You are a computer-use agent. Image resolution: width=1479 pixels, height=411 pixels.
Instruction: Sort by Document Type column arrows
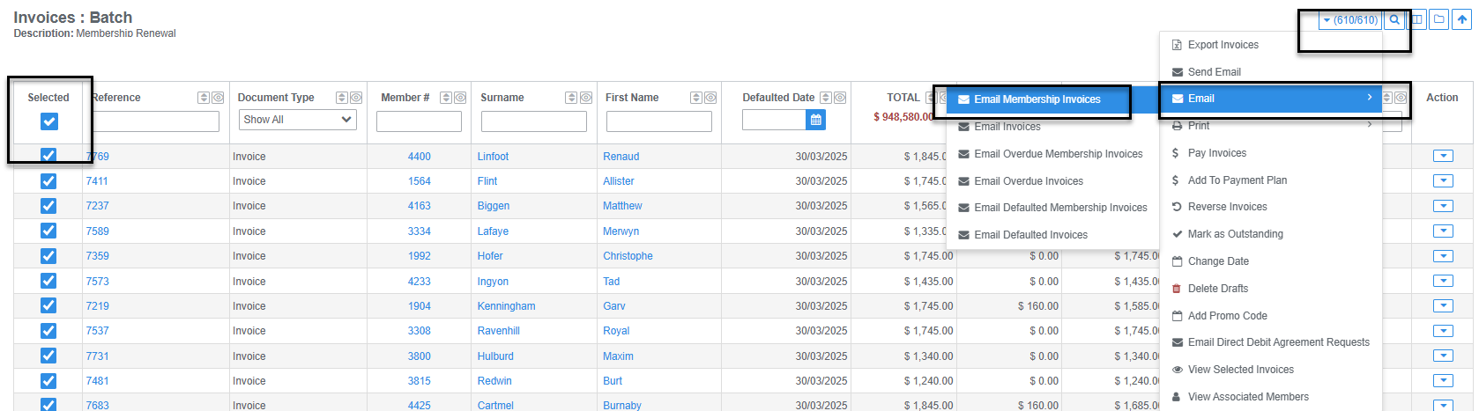coord(342,98)
